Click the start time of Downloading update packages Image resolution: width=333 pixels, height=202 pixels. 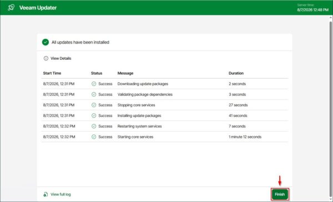point(59,84)
